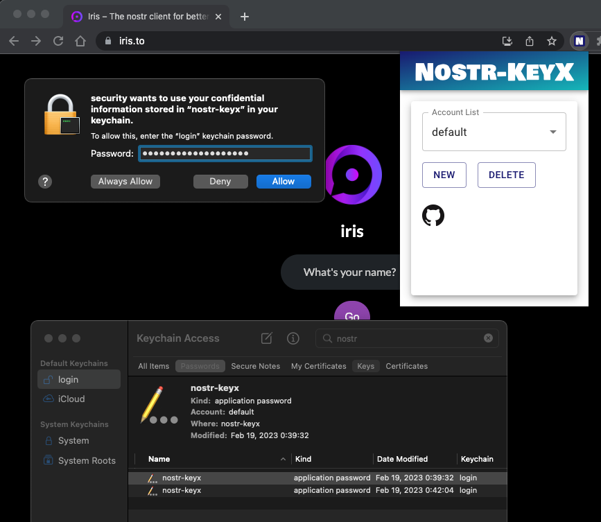Switch to the Secure Notes tab
This screenshot has width=601, height=522.
tap(256, 366)
